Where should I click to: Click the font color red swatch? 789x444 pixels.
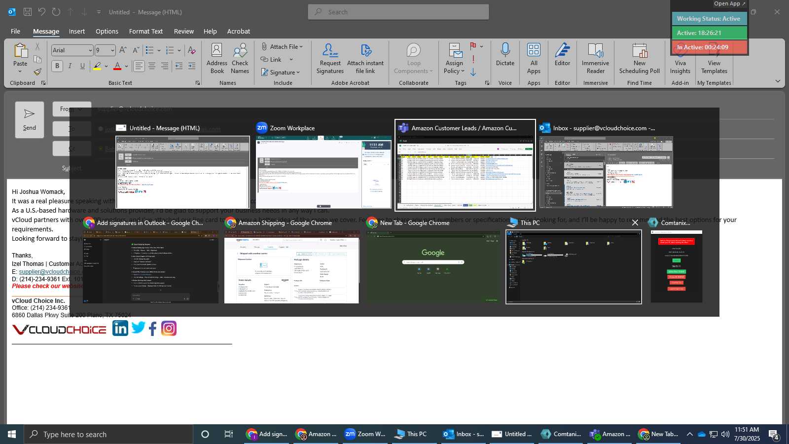point(117,66)
